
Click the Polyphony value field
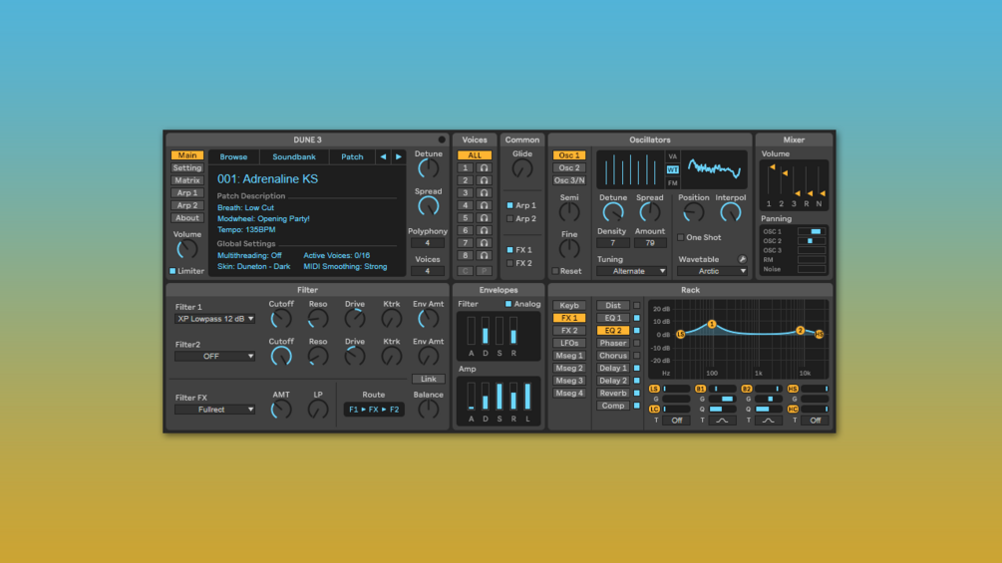tap(428, 243)
